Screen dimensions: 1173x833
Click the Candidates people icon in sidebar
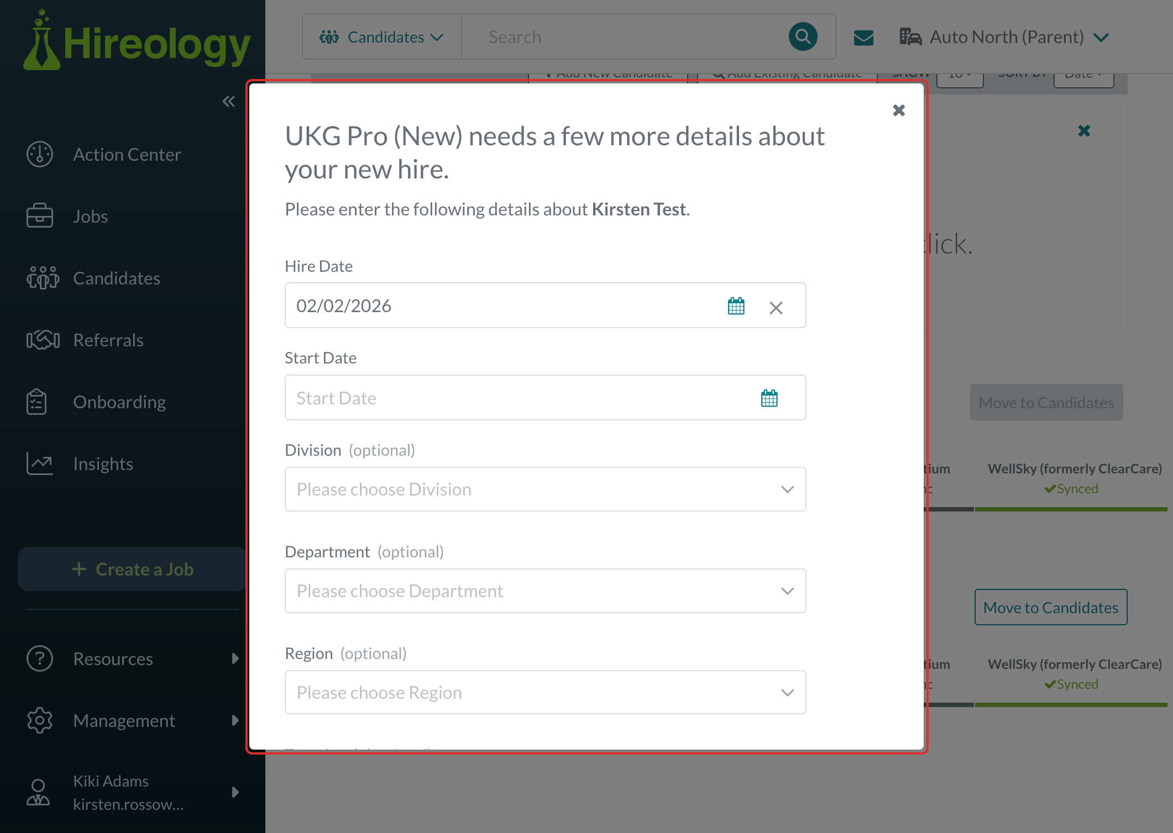point(43,278)
